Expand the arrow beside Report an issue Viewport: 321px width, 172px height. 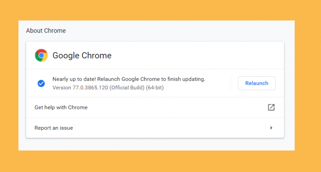(x=271, y=128)
